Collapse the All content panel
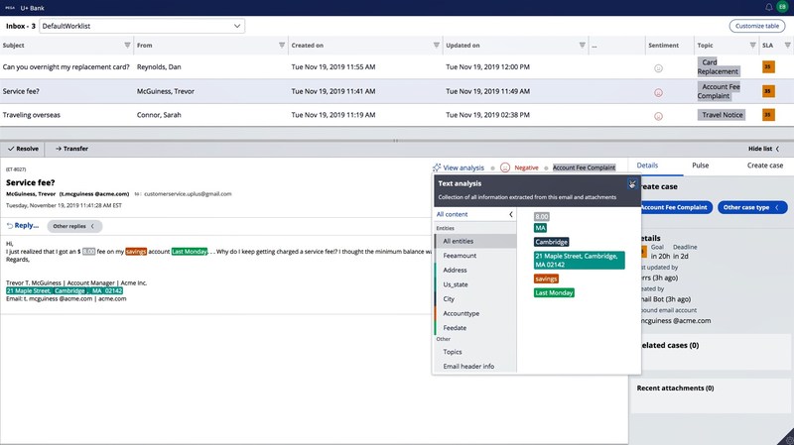The width and height of the screenshot is (794, 445). tap(510, 214)
